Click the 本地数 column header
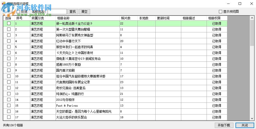Screen dimensions: 256x129 [146, 18]
